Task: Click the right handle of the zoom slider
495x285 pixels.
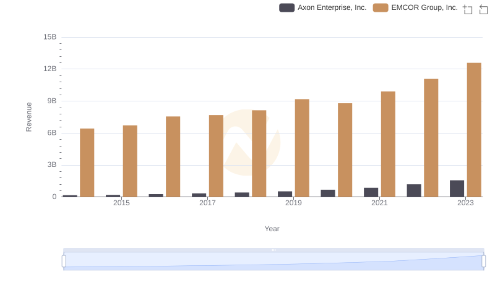Action: pos(483,262)
